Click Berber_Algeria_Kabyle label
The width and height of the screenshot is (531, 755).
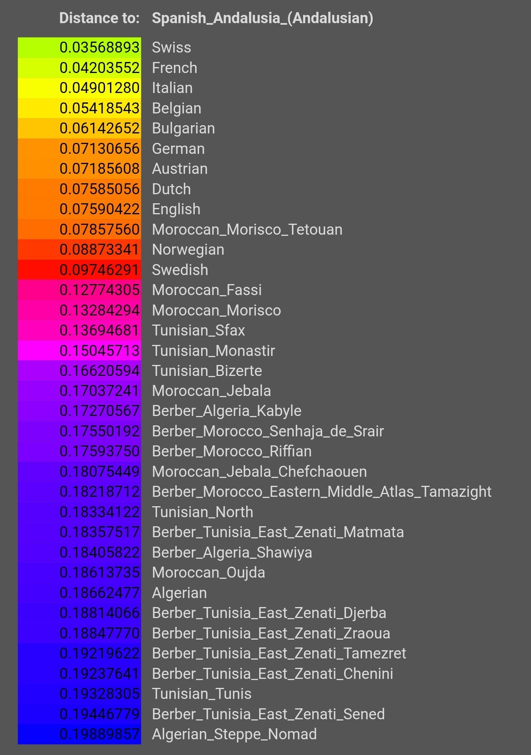click(227, 411)
